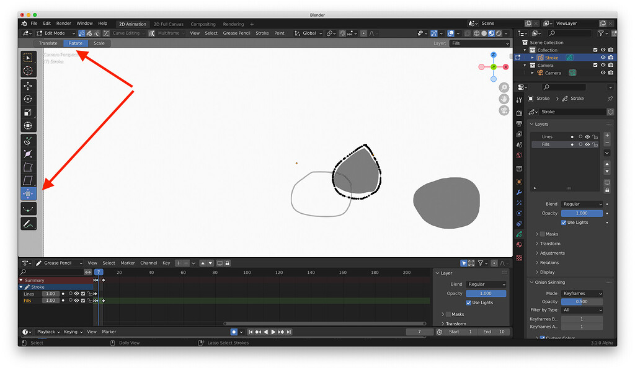
Task: Hide the Stroke object in the outliner
Action: pos(604,57)
